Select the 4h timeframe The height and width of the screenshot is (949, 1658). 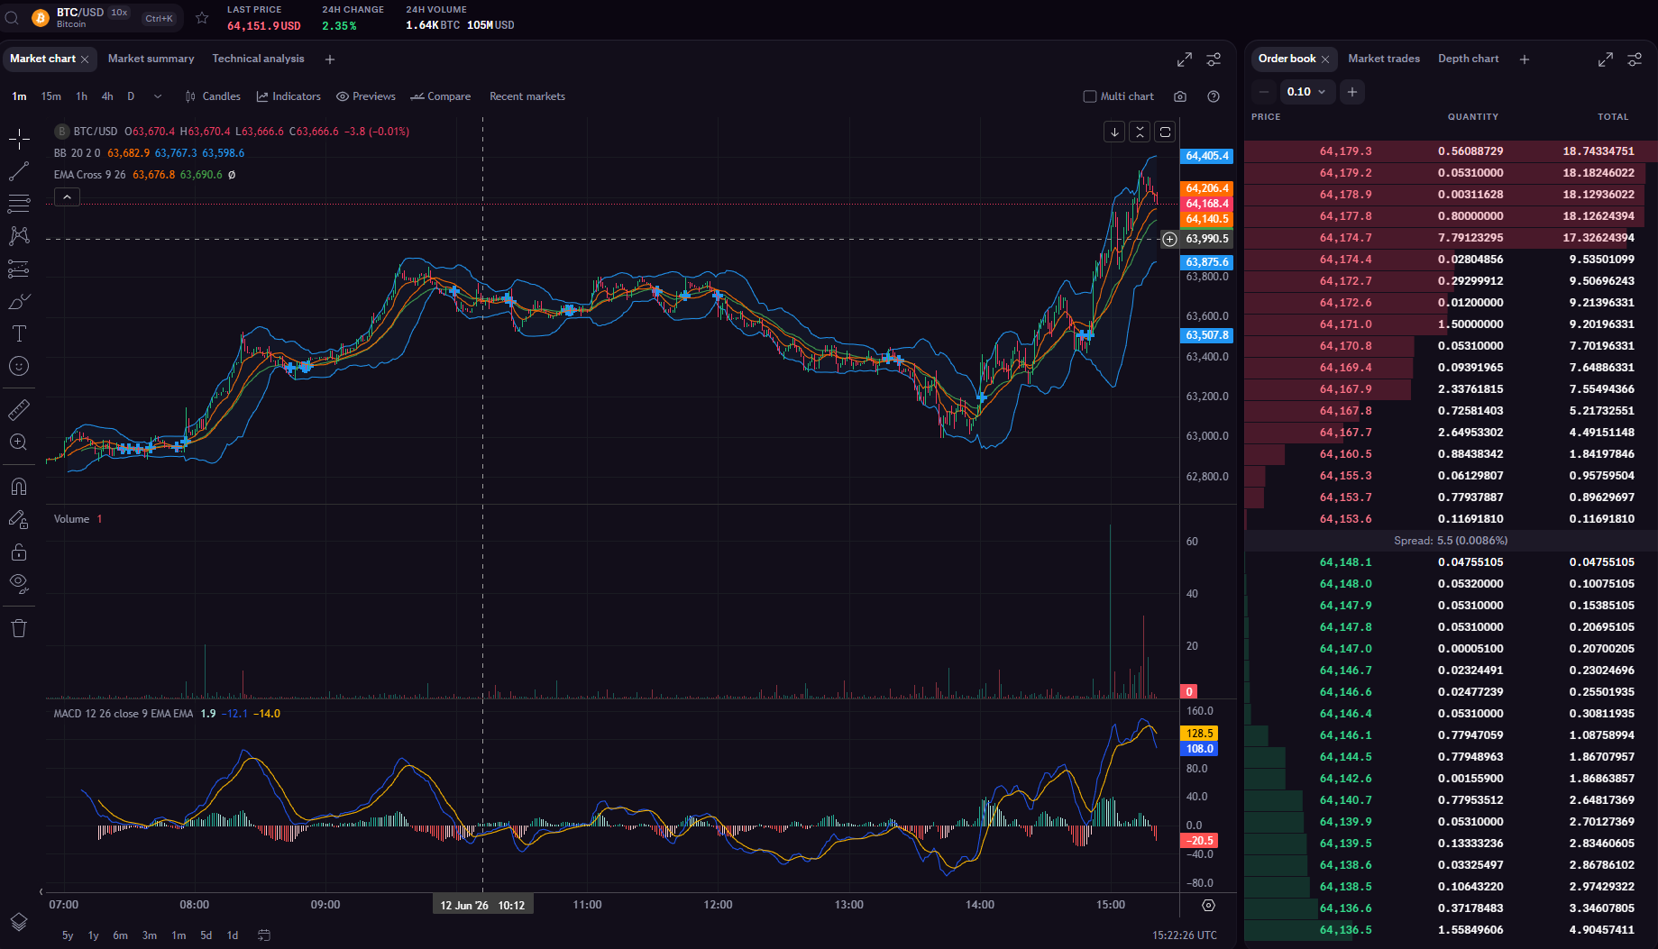point(107,96)
